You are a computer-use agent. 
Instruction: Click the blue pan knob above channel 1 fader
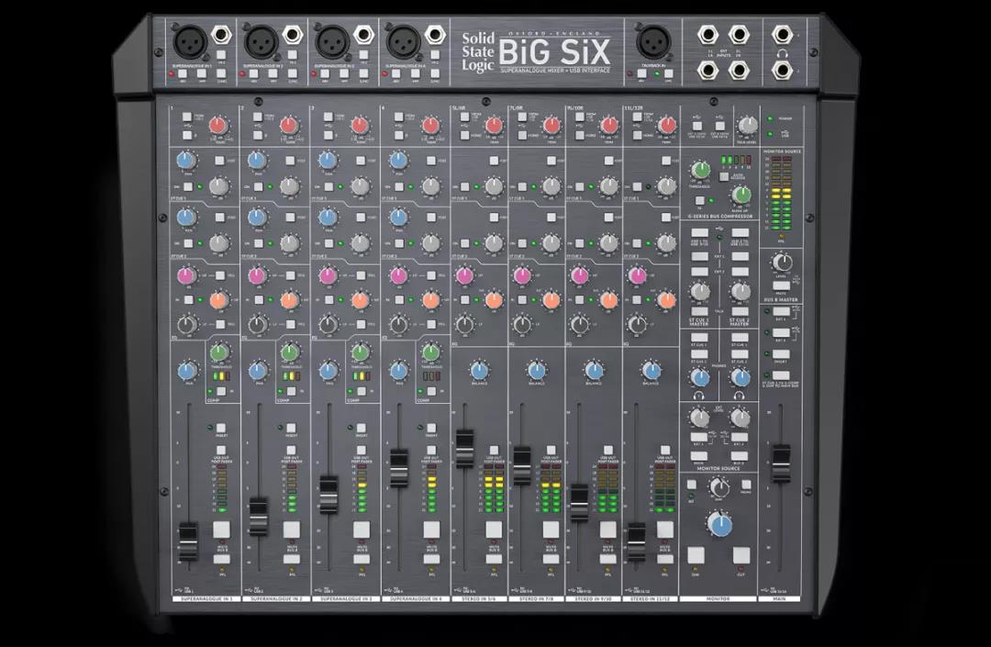point(187,370)
